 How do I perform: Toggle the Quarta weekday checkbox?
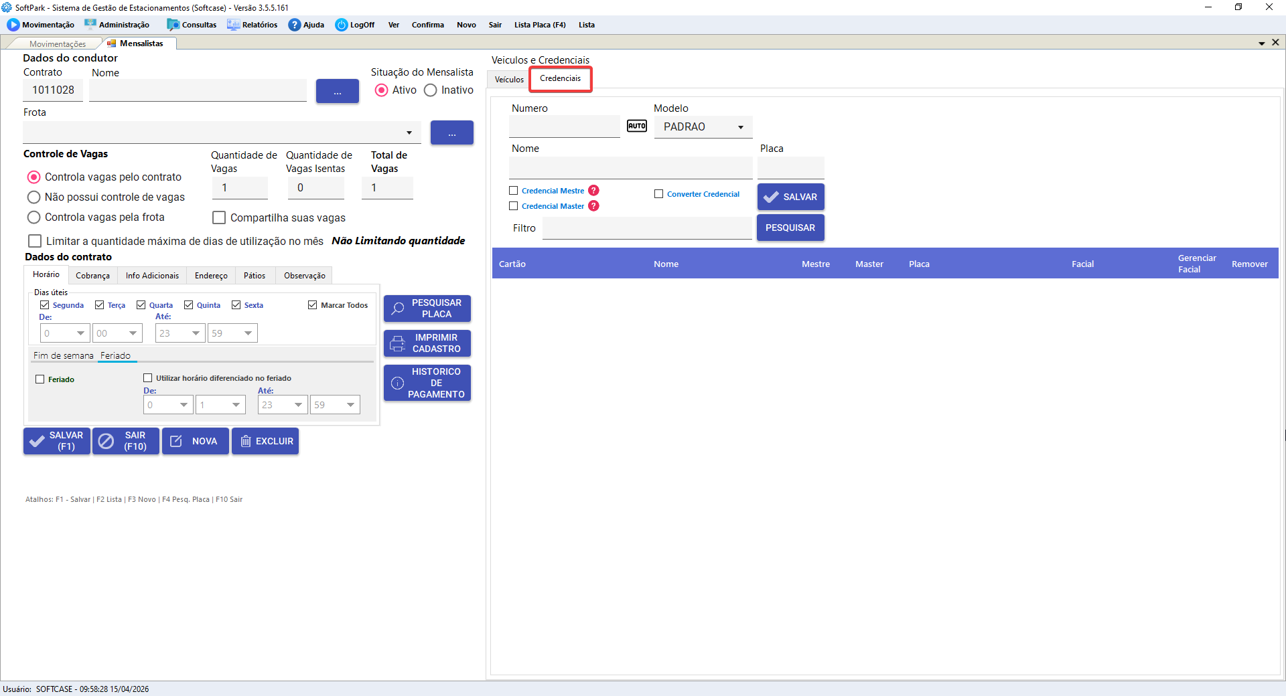141,305
